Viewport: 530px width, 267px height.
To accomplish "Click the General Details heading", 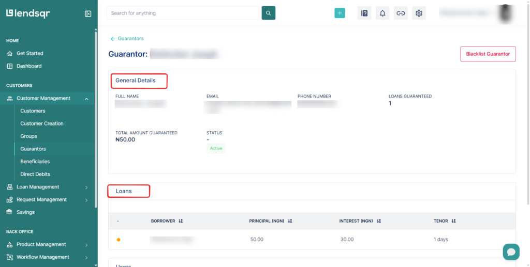I will [x=136, y=81].
